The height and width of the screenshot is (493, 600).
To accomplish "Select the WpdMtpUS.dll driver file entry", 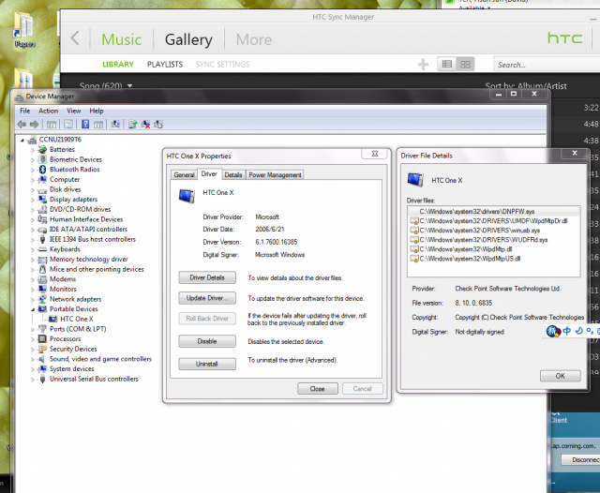I will [x=494, y=259].
